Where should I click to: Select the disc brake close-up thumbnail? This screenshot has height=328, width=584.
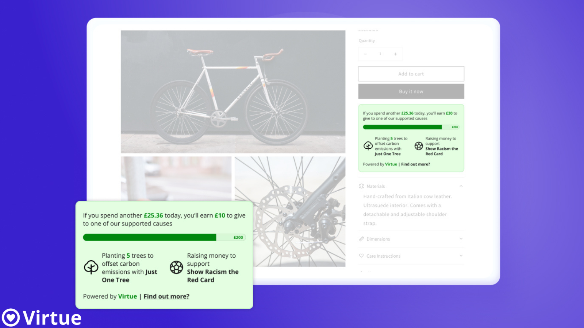coord(290,212)
